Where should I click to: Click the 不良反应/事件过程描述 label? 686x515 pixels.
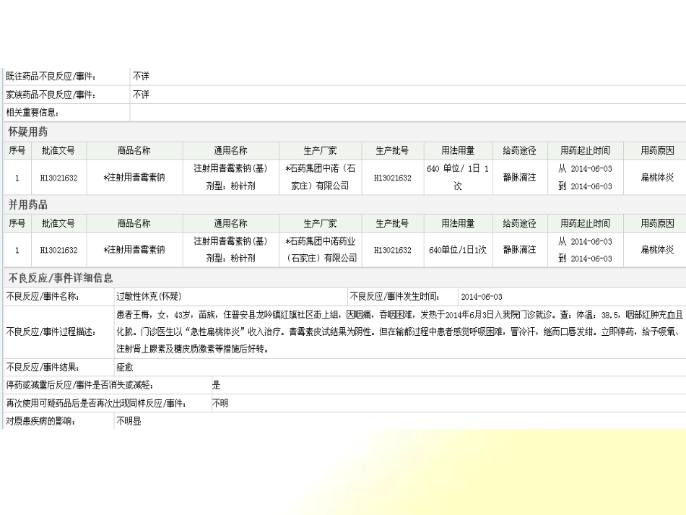pyautogui.click(x=51, y=332)
